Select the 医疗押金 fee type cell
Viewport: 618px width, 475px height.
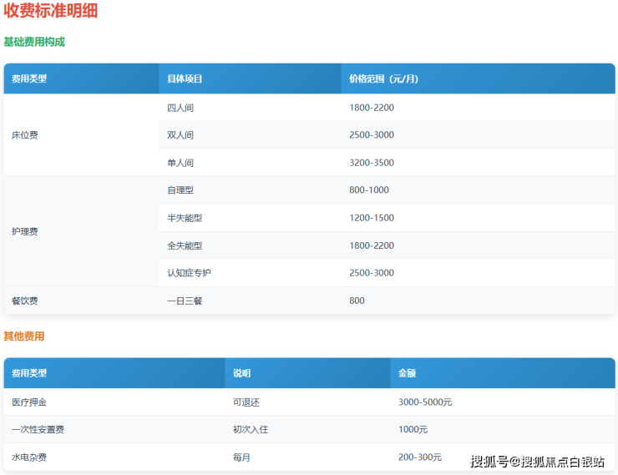[29, 402]
